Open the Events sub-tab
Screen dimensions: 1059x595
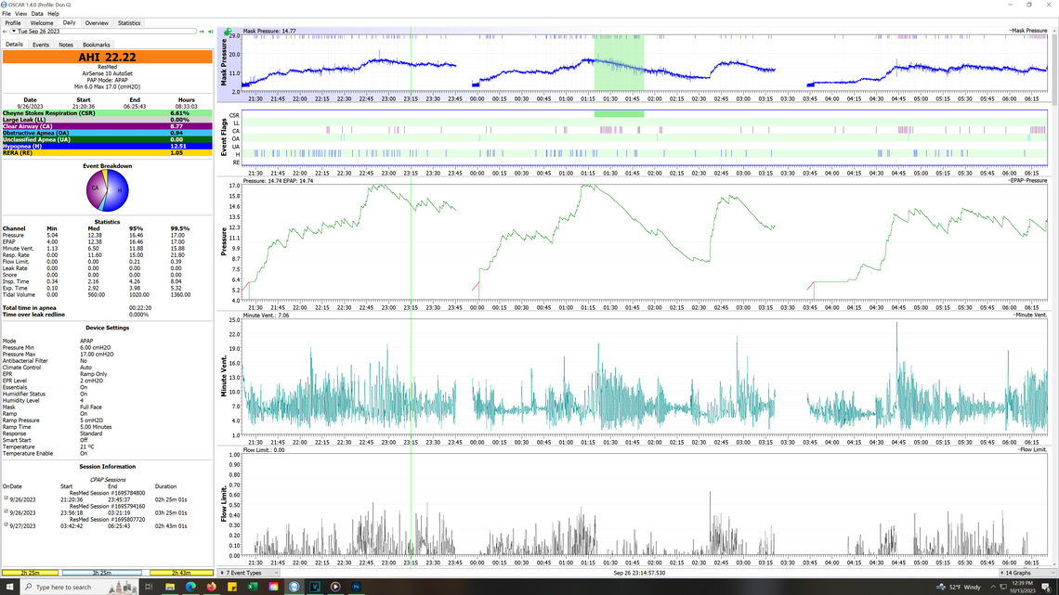41,45
